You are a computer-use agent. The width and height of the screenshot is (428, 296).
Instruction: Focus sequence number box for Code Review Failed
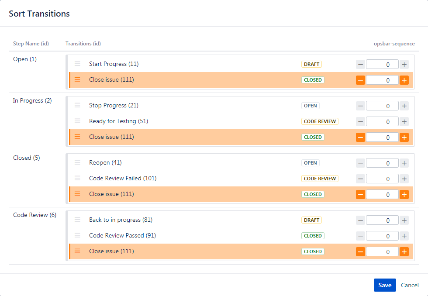pos(382,179)
